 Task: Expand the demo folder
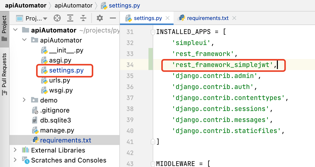(x=24, y=100)
